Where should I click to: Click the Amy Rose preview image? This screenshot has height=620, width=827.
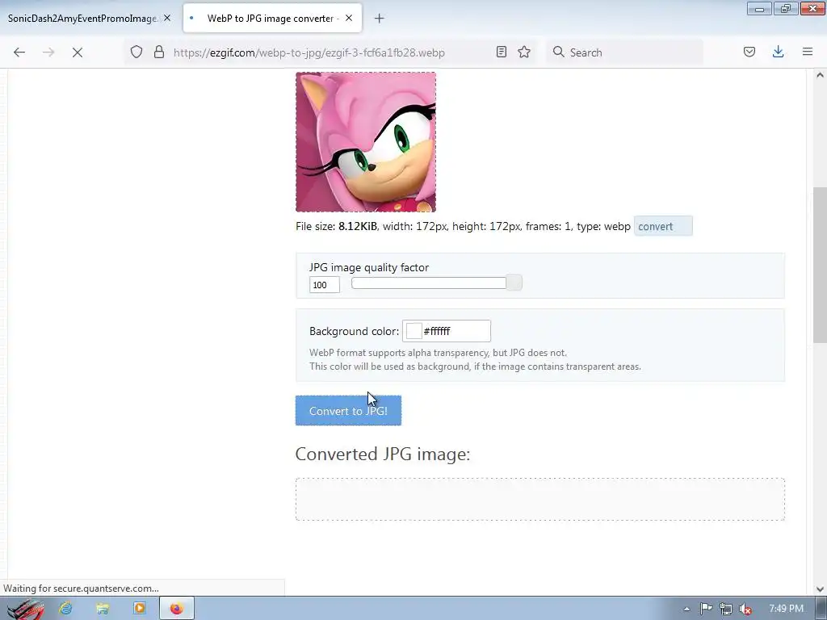pos(366,142)
